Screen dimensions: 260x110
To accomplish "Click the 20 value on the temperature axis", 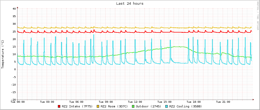I will (x=14, y=39).
